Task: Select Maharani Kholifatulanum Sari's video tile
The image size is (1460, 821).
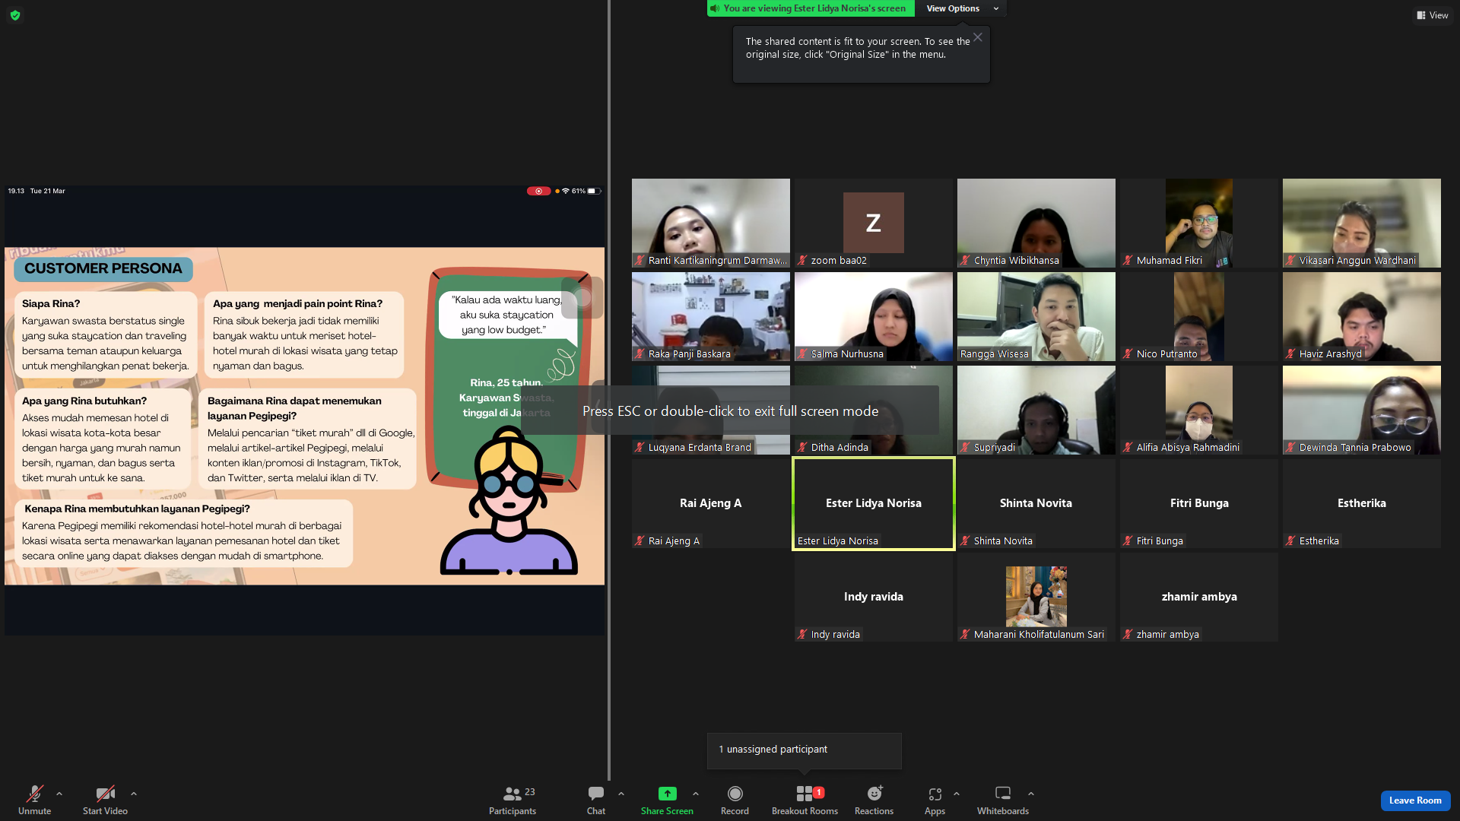Action: pyautogui.click(x=1036, y=597)
